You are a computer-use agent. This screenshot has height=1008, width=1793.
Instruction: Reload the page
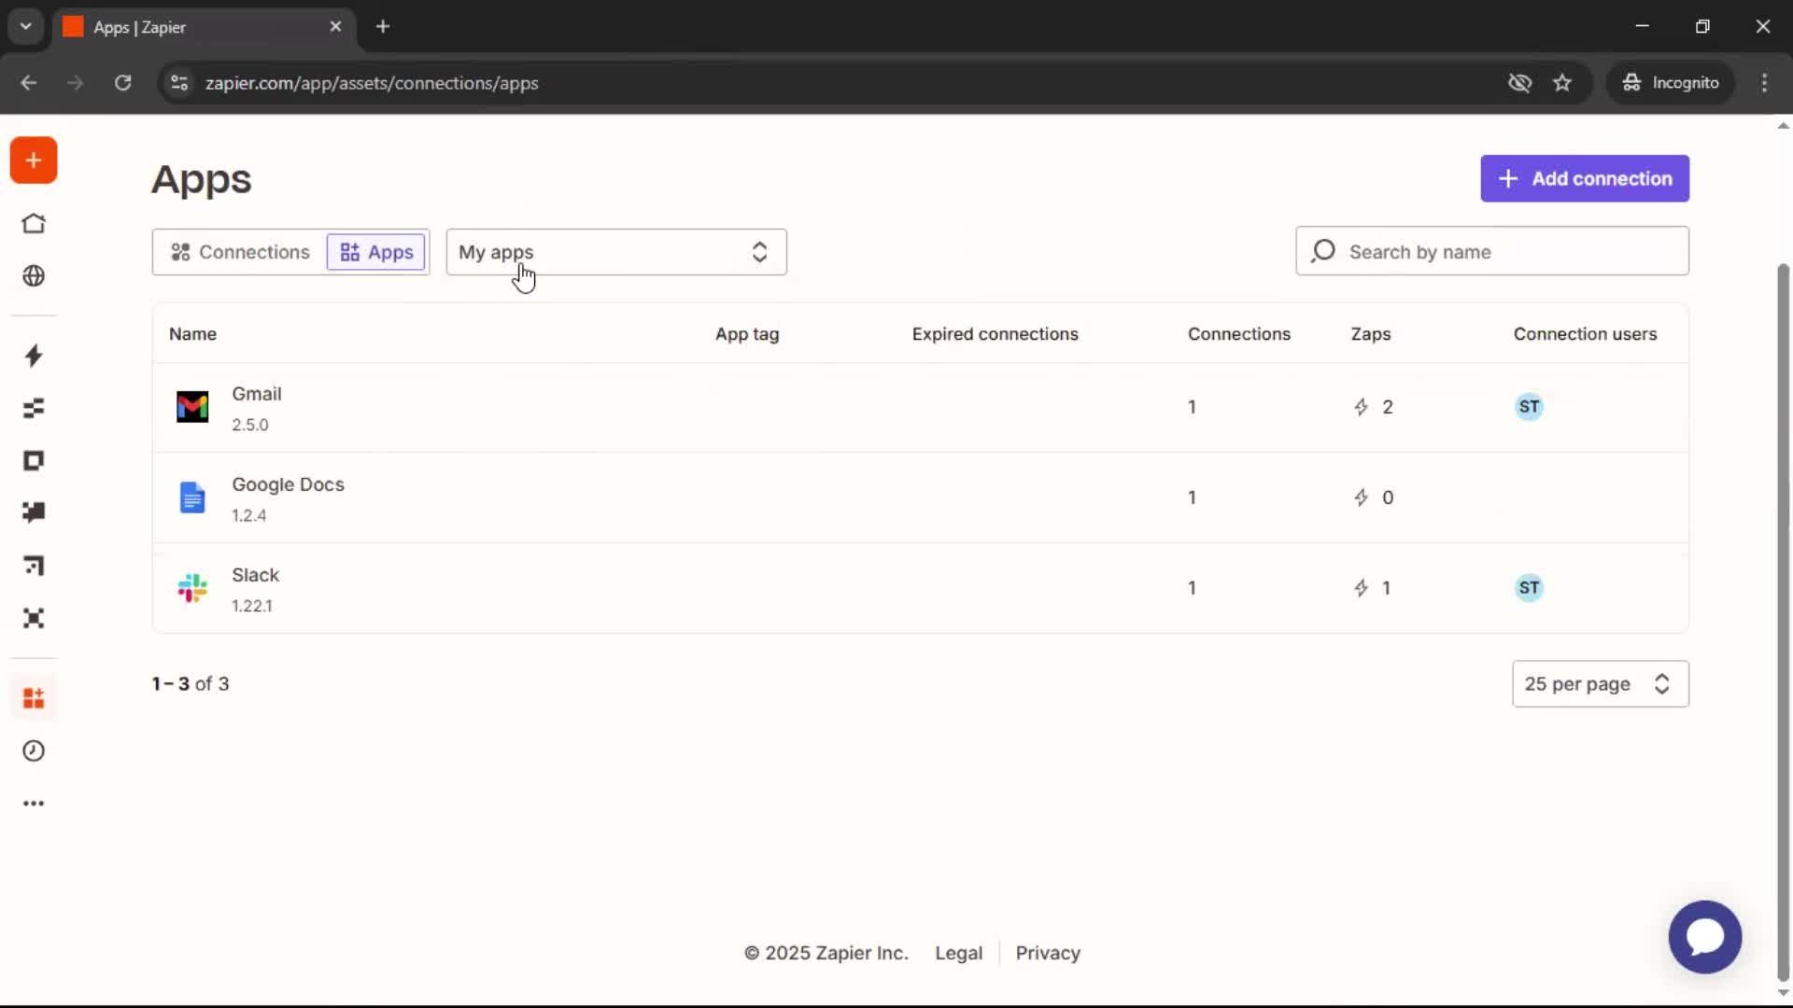[122, 83]
